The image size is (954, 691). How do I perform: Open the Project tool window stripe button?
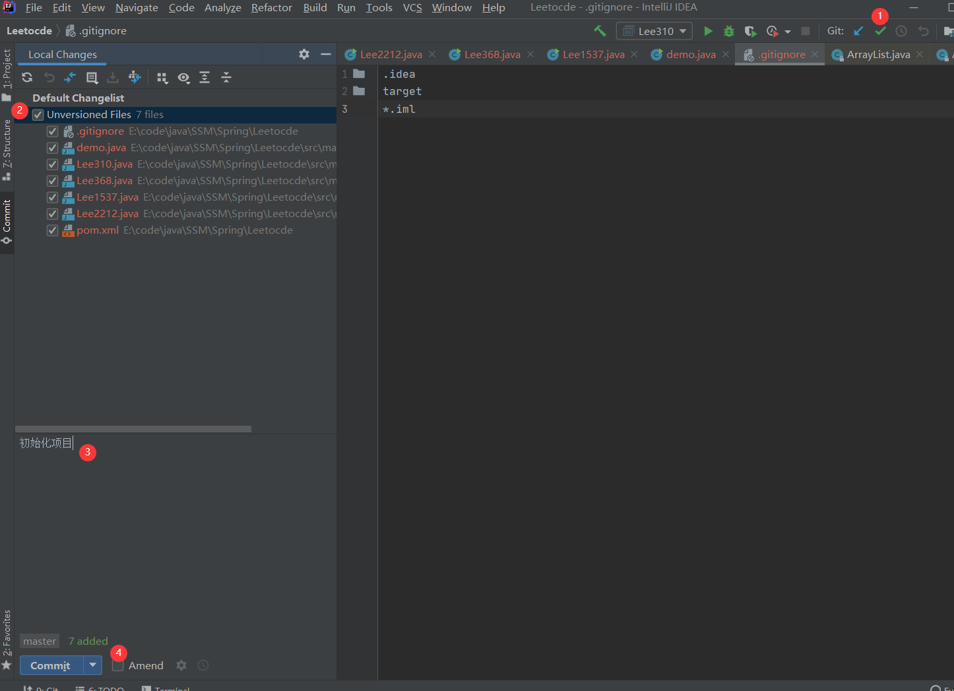(x=7, y=74)
